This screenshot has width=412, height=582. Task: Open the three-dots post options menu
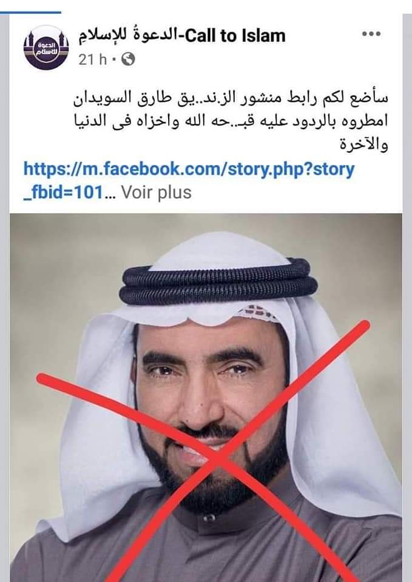[x=371, y=34]
